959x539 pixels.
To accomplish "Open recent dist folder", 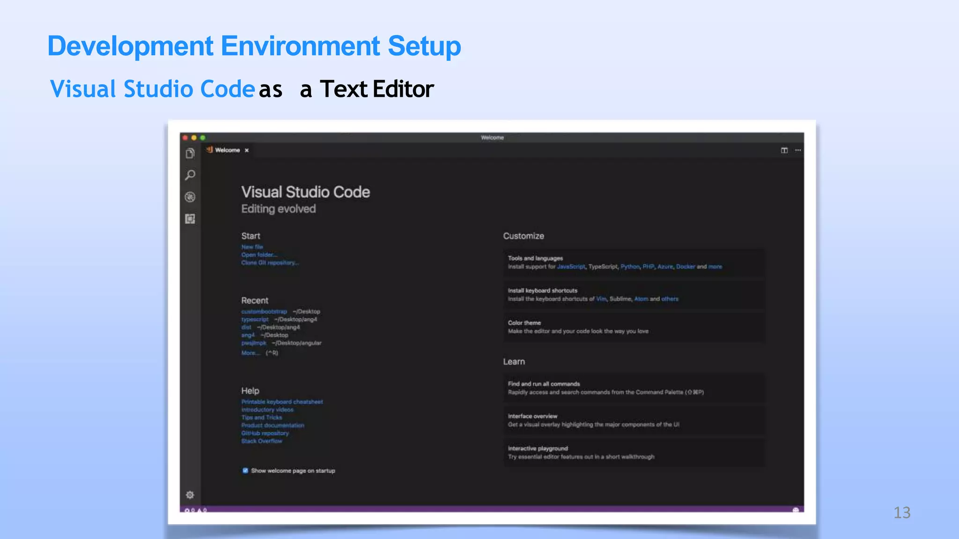I will coord(246,328).
